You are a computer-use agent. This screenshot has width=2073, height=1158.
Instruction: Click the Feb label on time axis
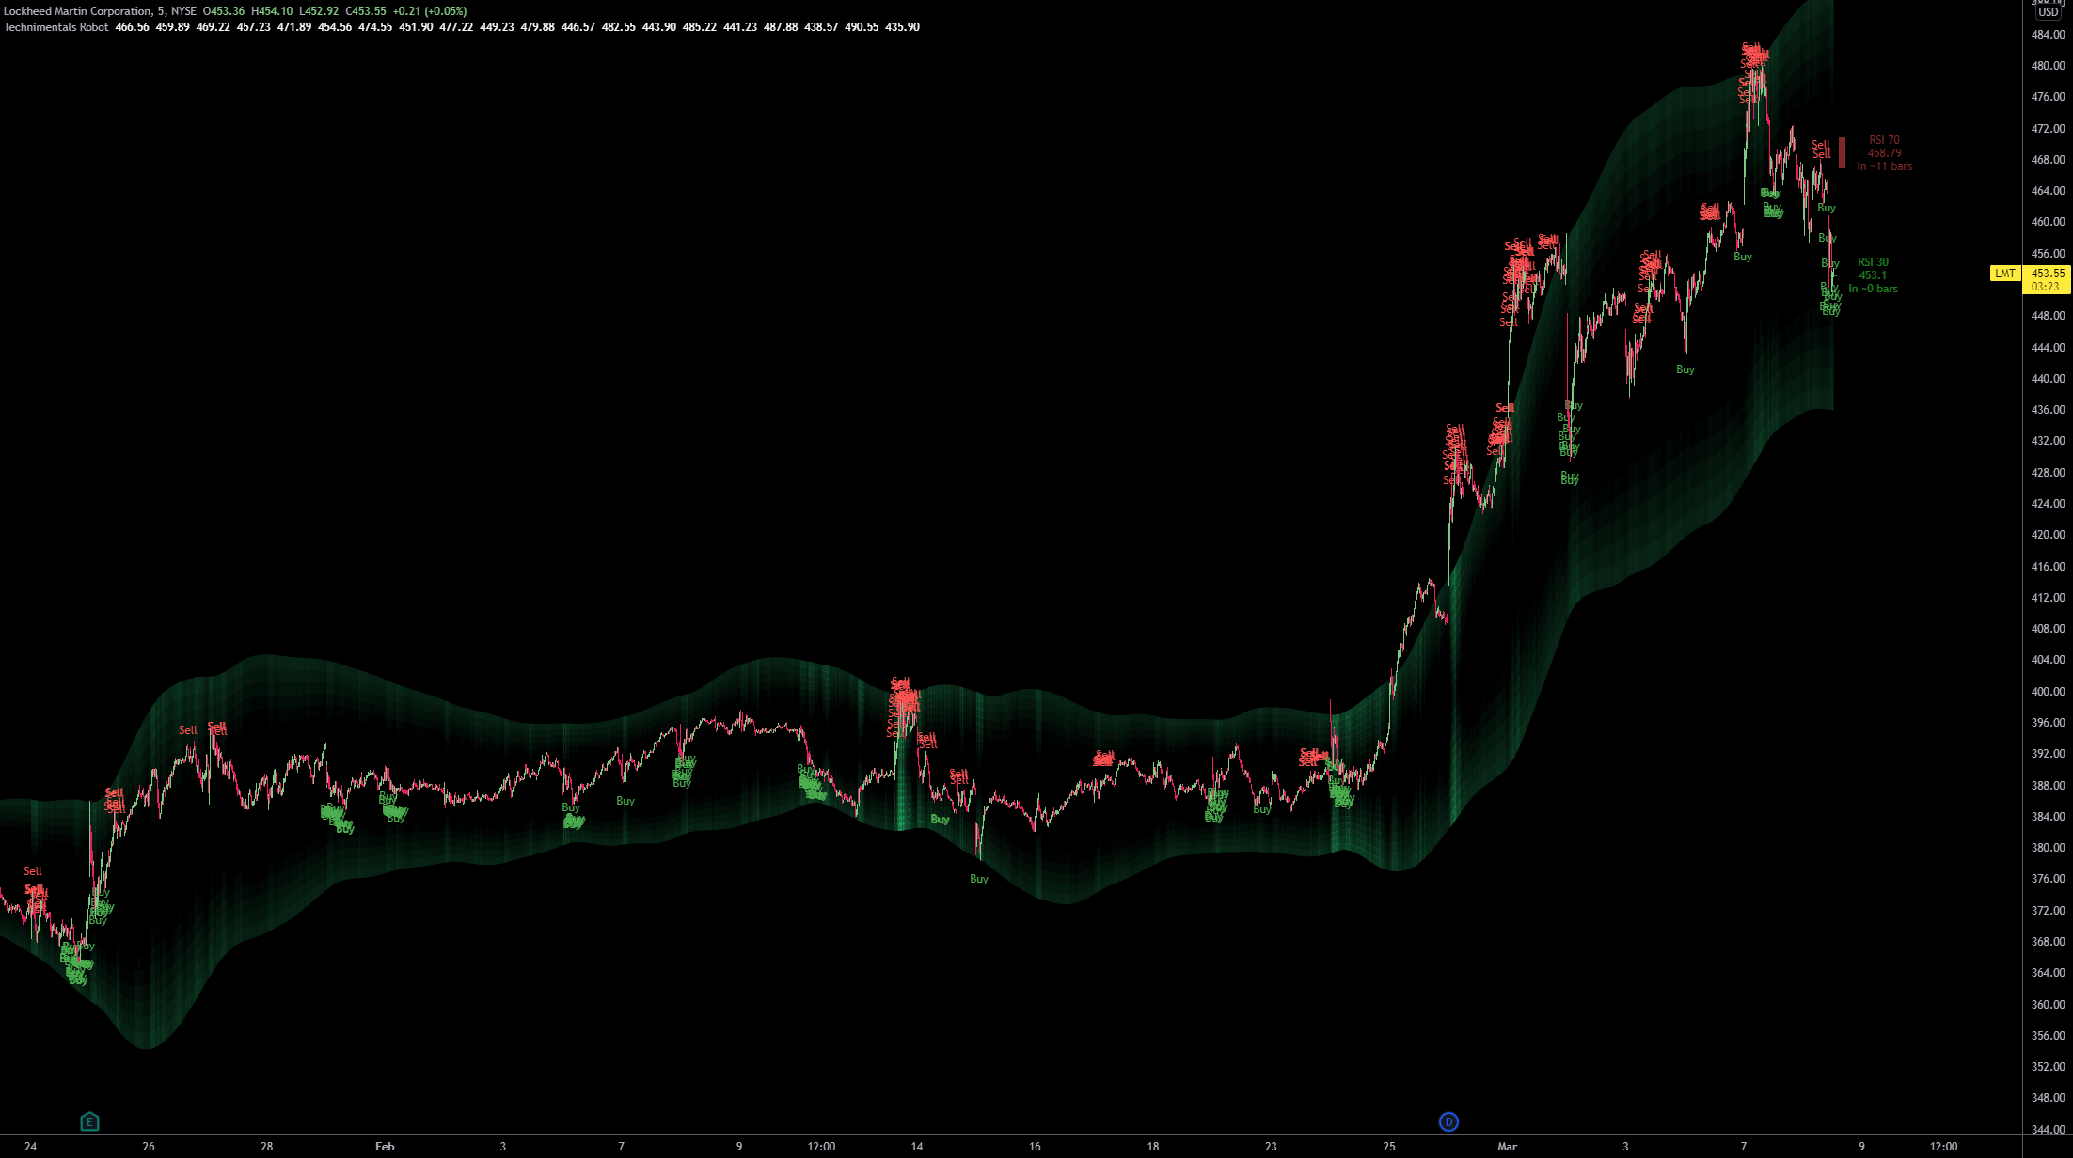(385, 1146)
